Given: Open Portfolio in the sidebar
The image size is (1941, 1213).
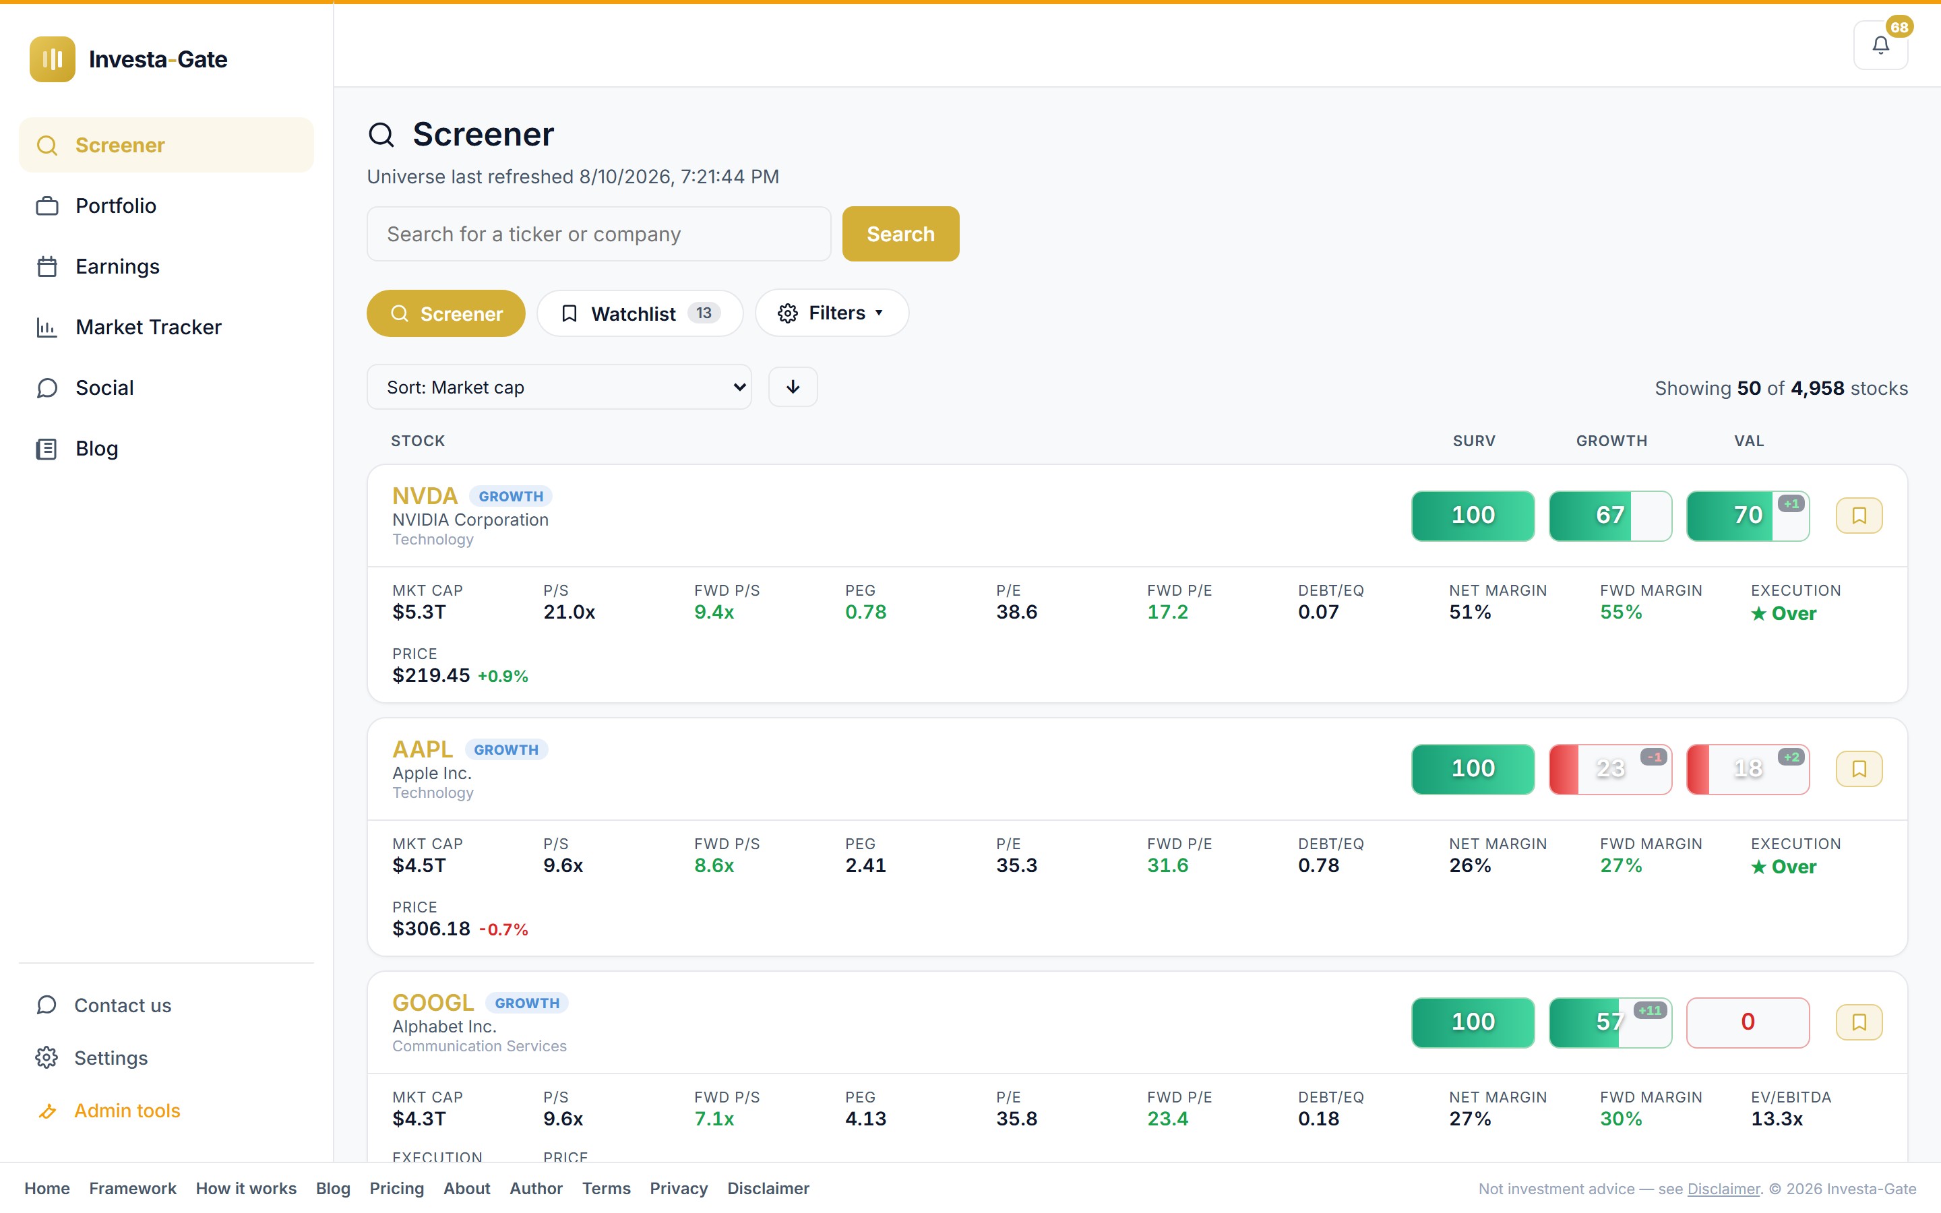Looking at the screenshot, I should (x=166, y=206).
